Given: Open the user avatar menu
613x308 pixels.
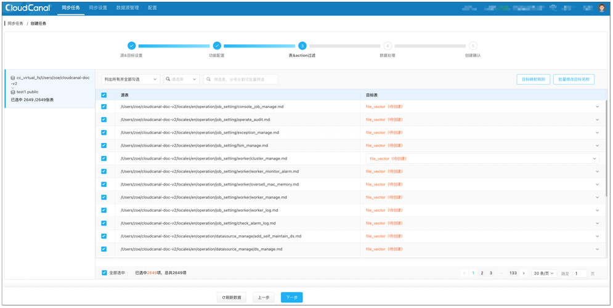Looking at the screenshot, I should (x=602, y=7).
